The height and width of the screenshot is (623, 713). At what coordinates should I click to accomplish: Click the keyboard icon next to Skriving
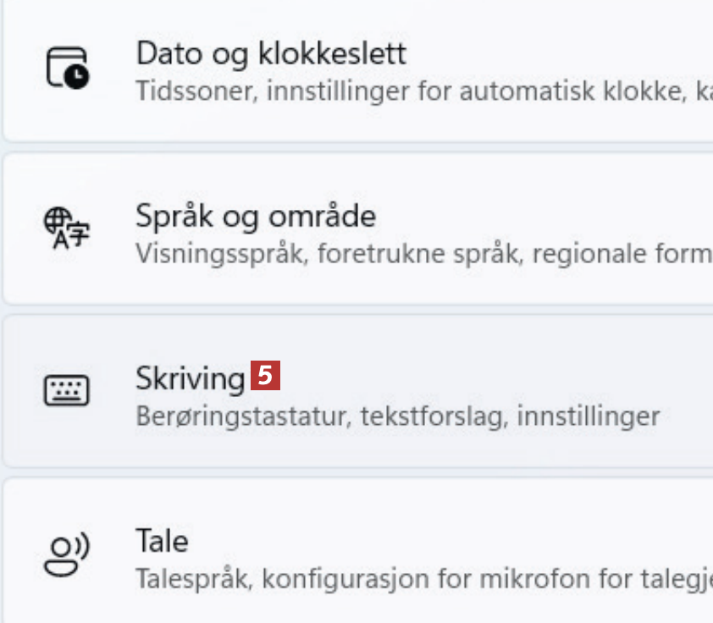click(67, 390)
